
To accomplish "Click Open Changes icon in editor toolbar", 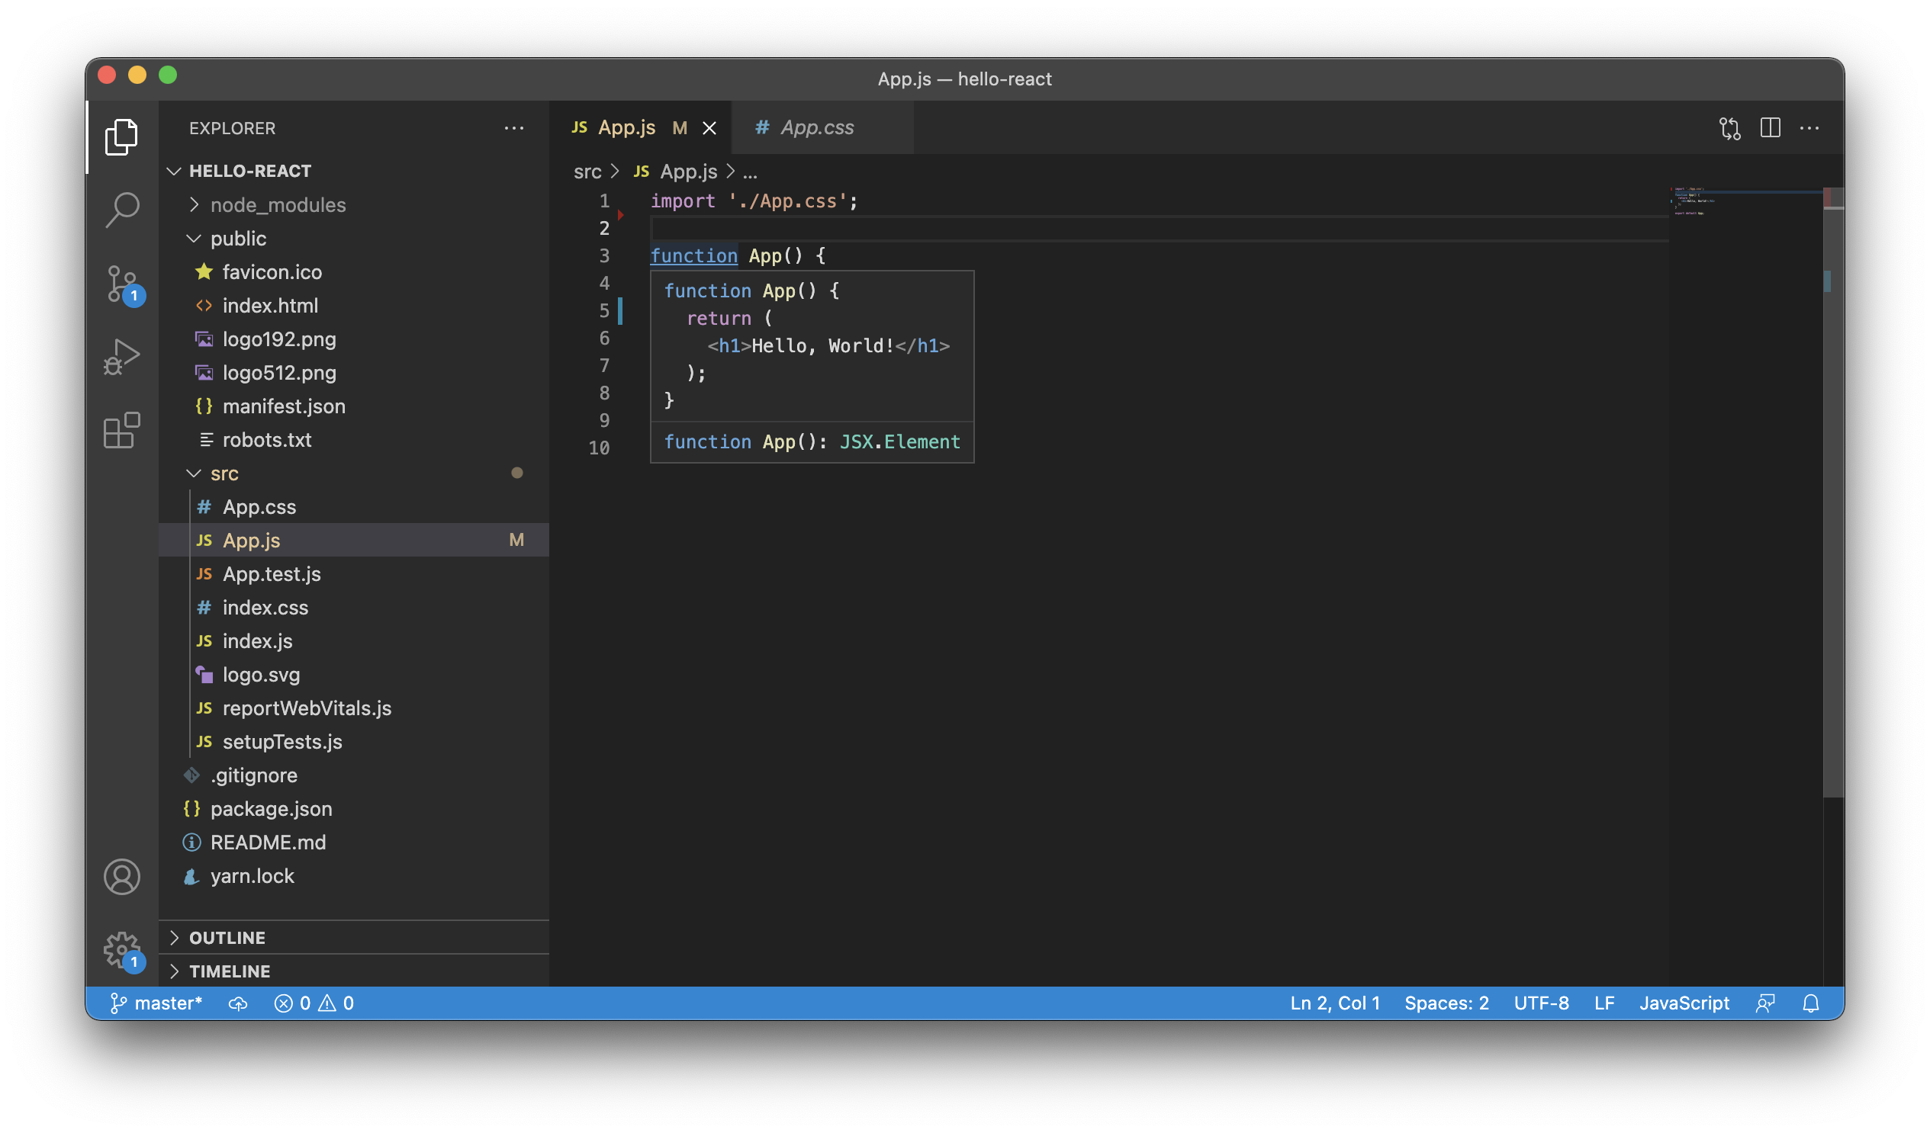I will (x=1729, y=128).
